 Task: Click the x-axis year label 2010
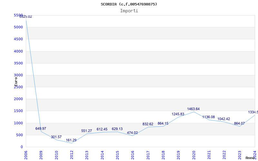pos(56,155)
